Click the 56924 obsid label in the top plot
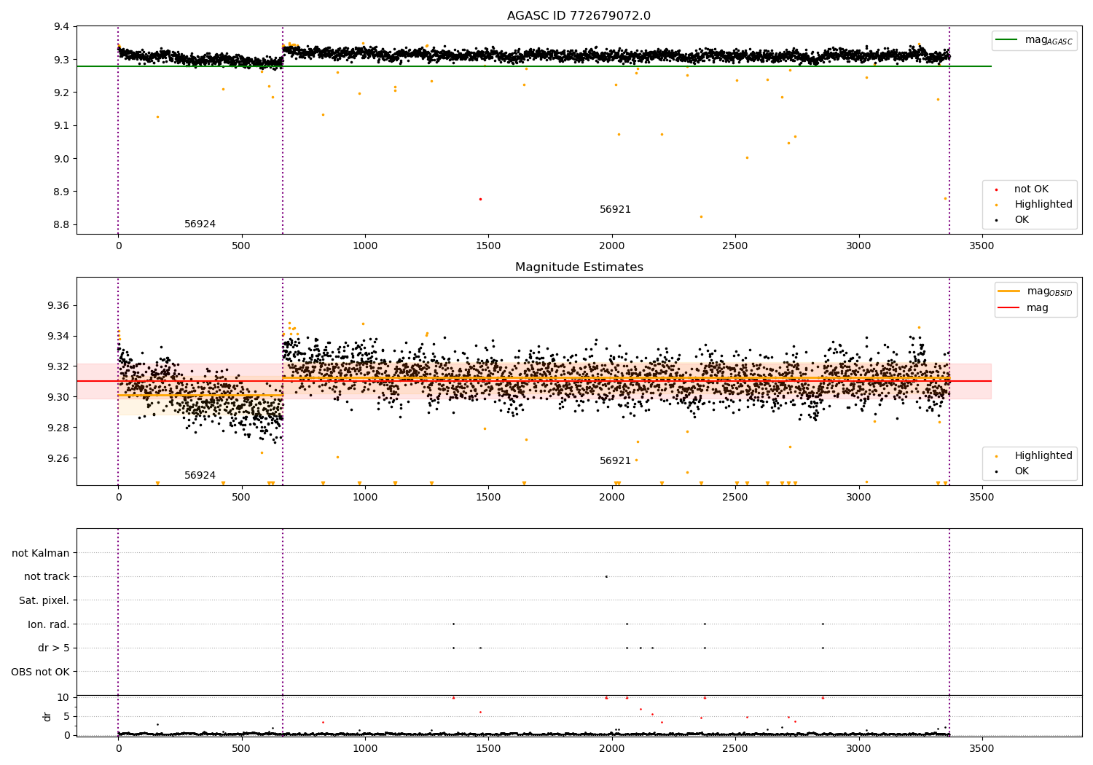The image size is (1093, 765). 200,224
